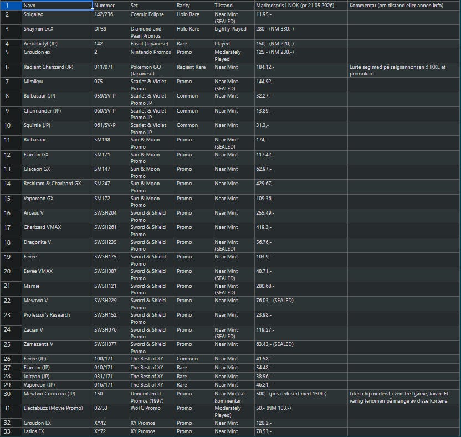Click the 'Charmander (JP)' cell
The height and width of the screenshot is (437, 461).
coord(57,114)
